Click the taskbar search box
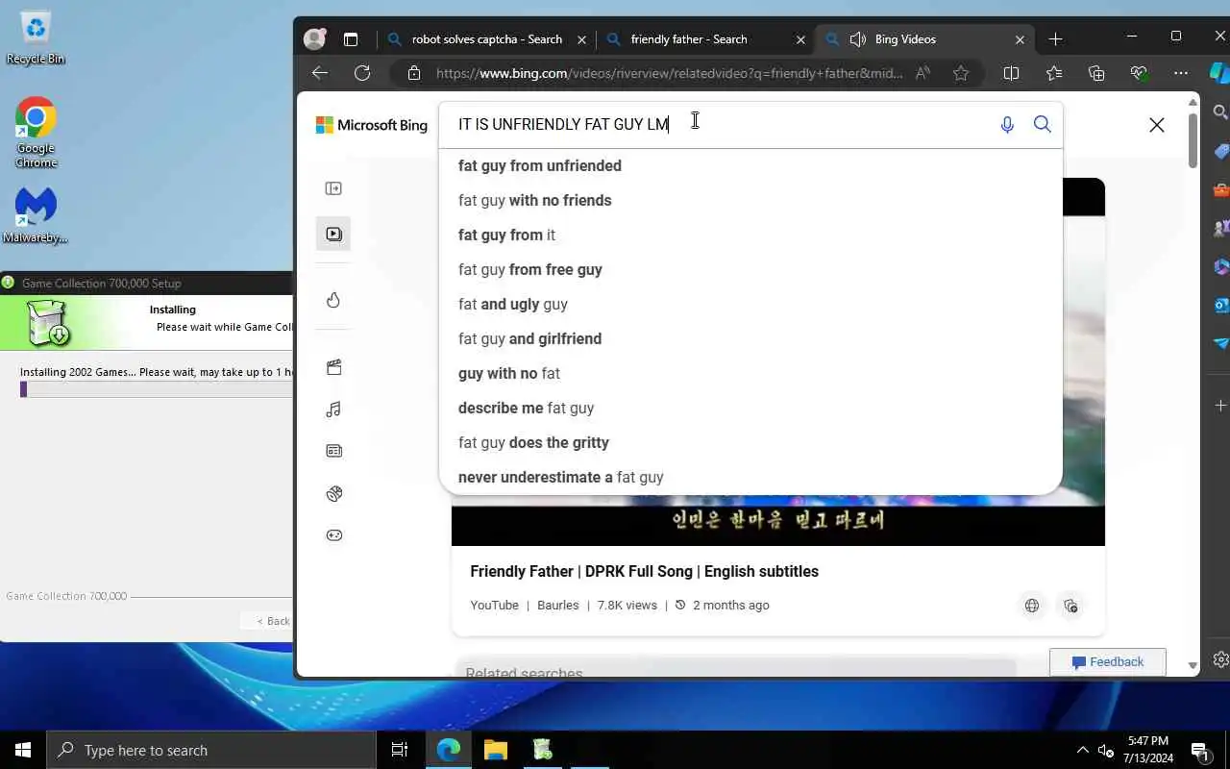The height and width of the screenshot is (769, 1230). tap(211, 750)
